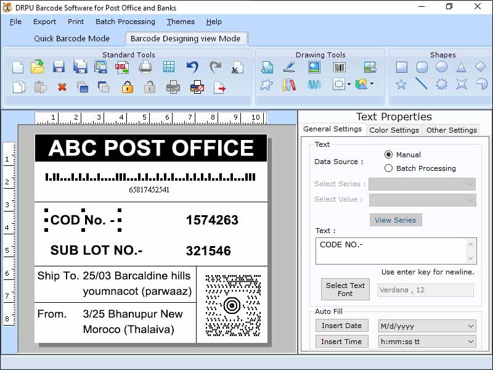Choose the Watermark tool in Drawing Tools
Screen dimensions: 493x370
click(314, 84)
